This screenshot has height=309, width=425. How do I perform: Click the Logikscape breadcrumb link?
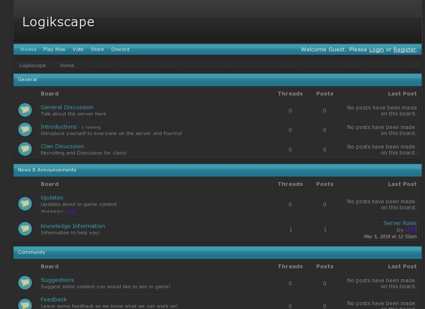click(x=33, y=65)
